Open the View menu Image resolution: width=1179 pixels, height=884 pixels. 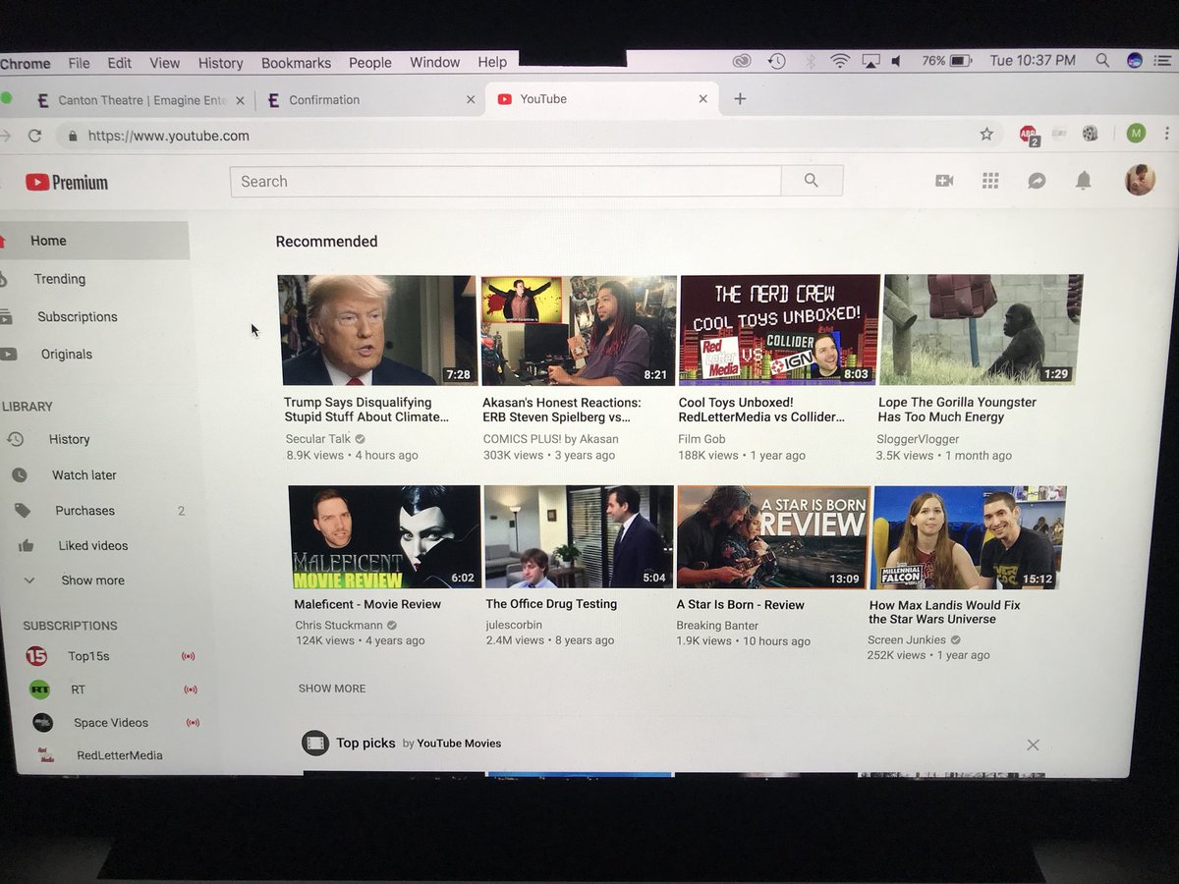point(164,63)
